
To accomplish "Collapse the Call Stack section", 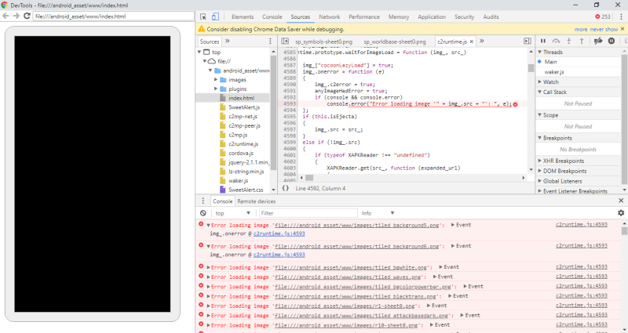I will pos(539,92).
